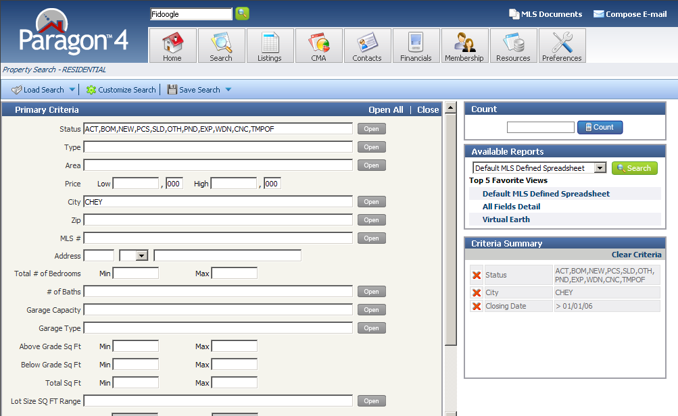Expand the Save Search dropdown arrow
Viewport: 678px width, 416px height.
pyautogui.click(x=228, y=90)
